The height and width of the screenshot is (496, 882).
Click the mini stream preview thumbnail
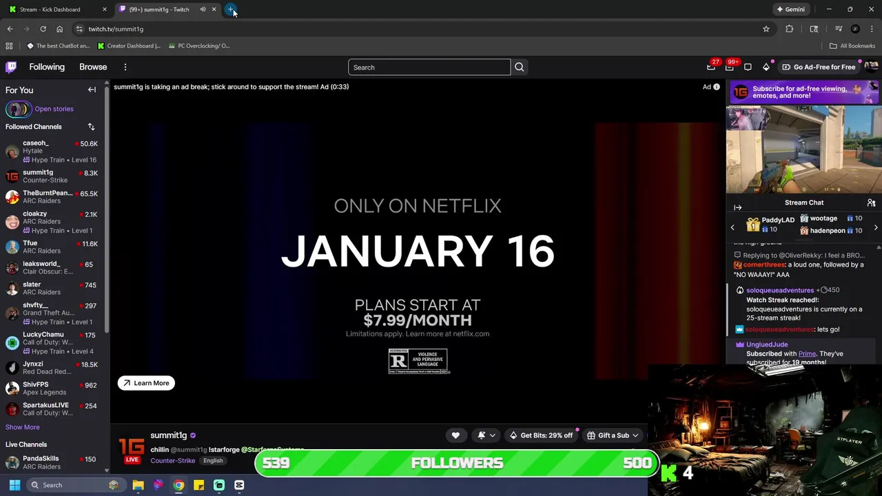[x=803, y=151]
